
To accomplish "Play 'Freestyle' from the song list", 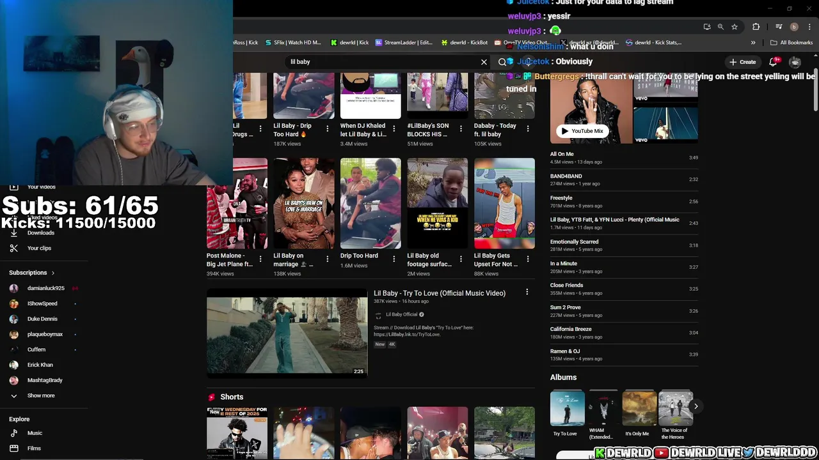I will click(x=624, y=201).
